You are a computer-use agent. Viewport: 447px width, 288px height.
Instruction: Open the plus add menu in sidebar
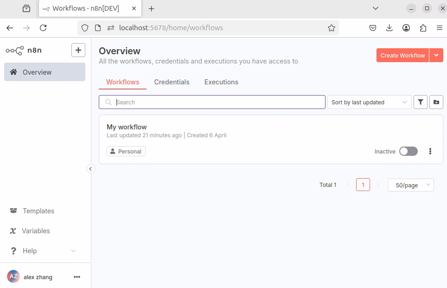coord(78,50)
